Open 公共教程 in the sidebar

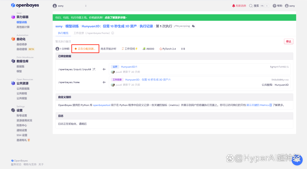[22, 93]
